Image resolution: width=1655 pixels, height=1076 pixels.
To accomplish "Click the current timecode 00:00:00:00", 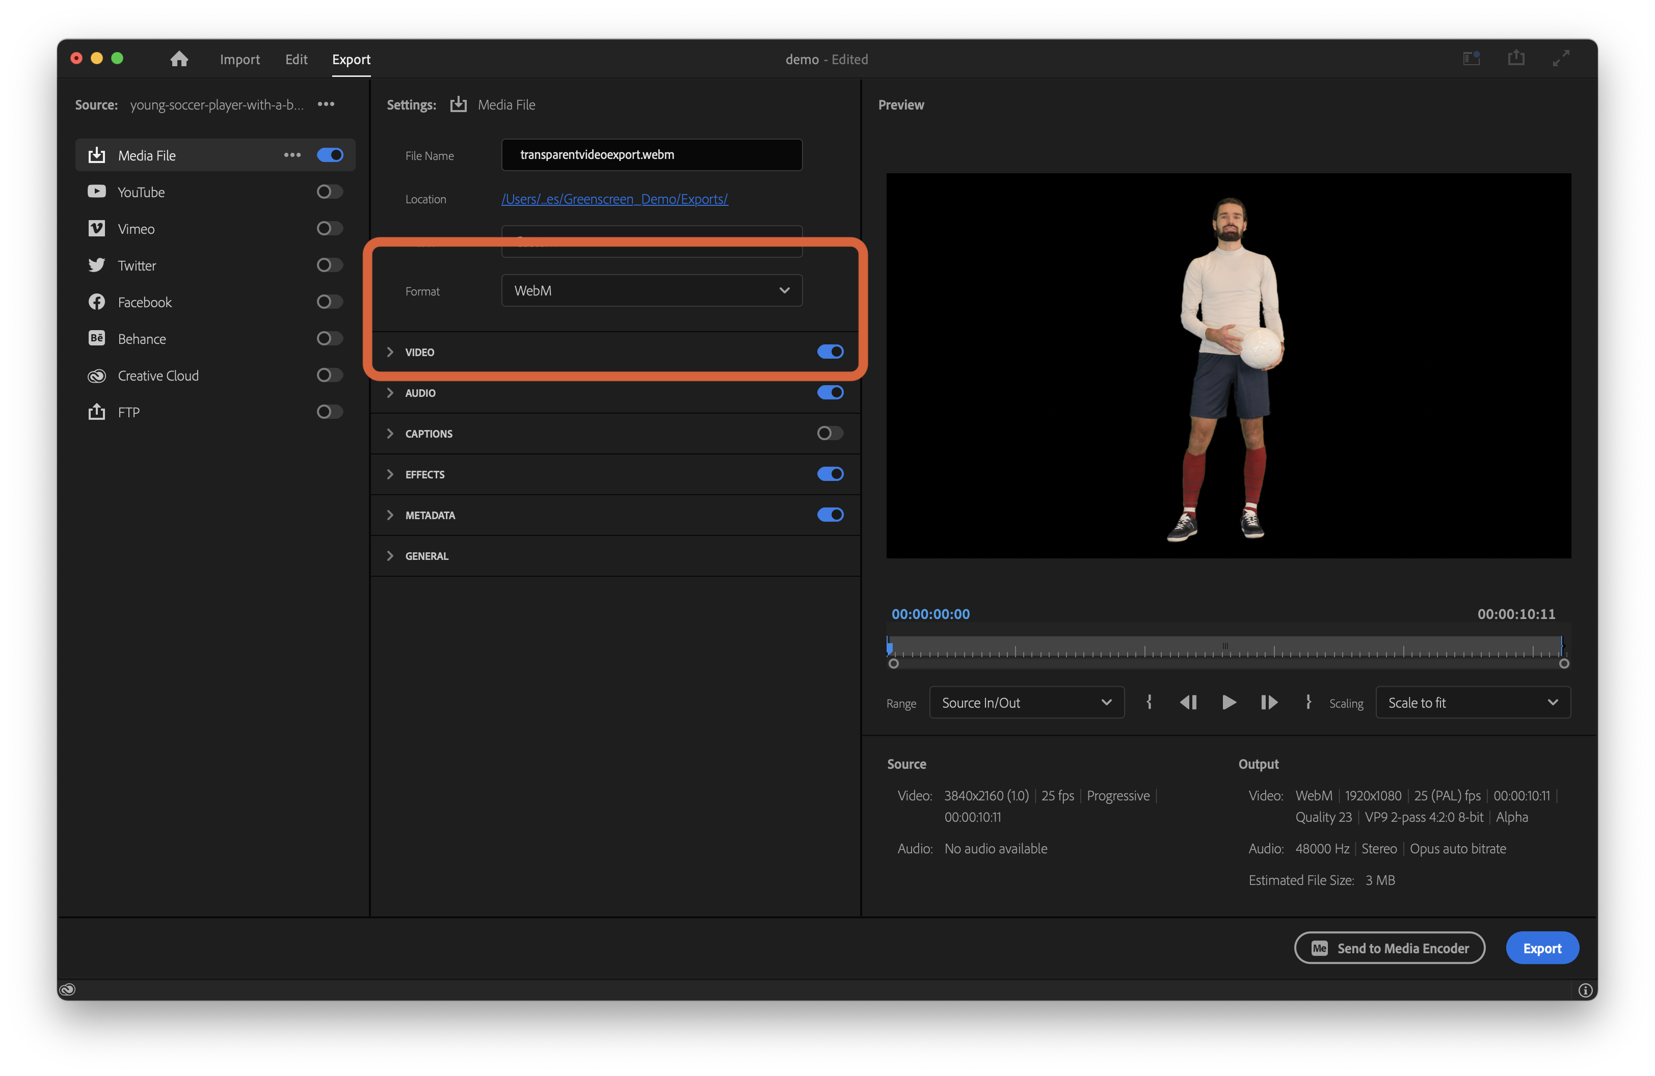I will pyautogui.click(x=930, y=614).
